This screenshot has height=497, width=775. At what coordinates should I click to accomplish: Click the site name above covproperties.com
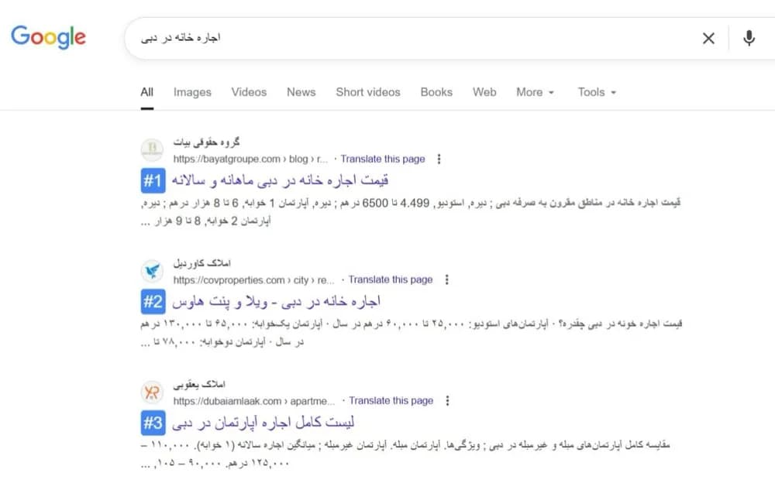coord(202,263)
